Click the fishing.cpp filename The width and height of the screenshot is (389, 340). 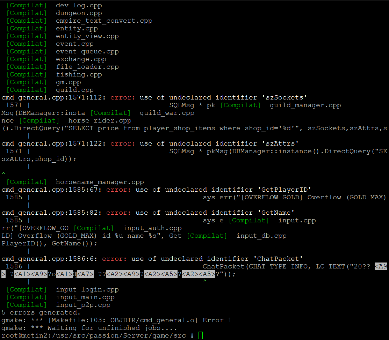coord(79,75)
